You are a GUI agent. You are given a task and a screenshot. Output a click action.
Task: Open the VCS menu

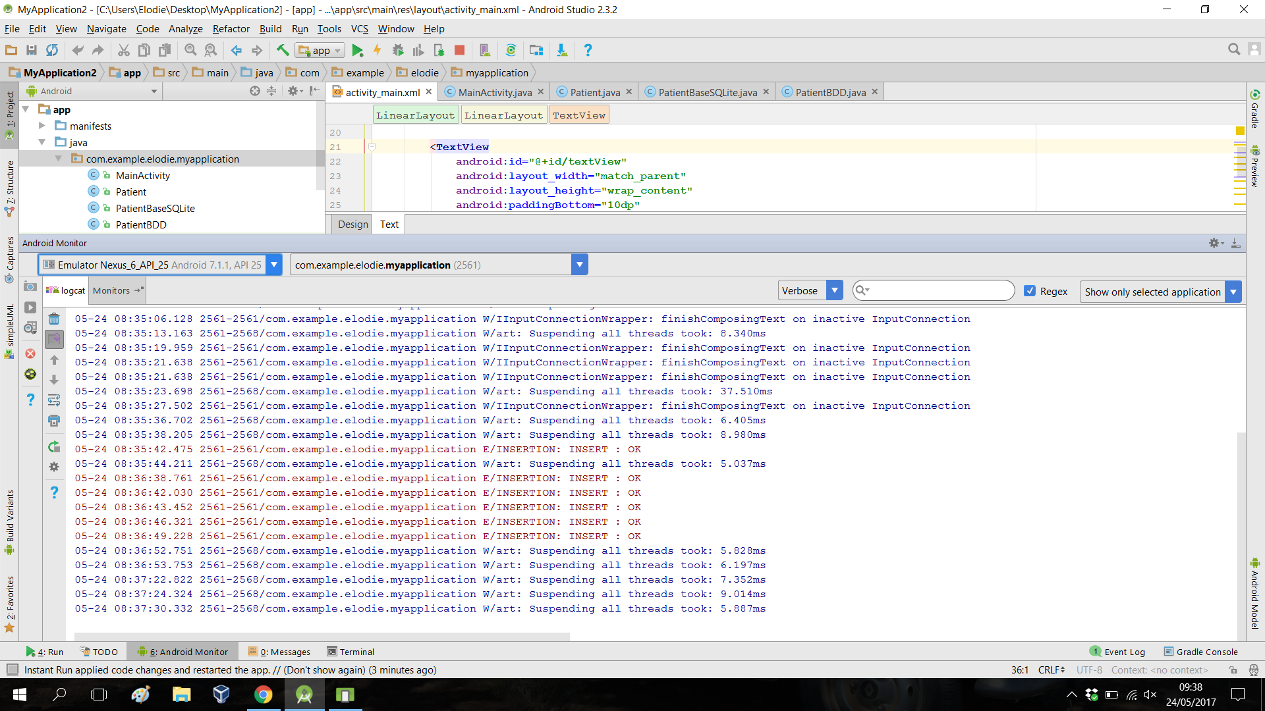click(359, 29)
